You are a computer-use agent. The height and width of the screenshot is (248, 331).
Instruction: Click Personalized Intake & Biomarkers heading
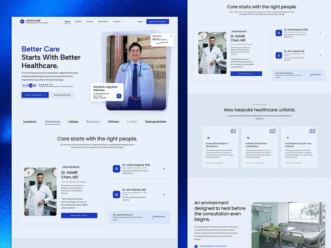tap(217, 145)
